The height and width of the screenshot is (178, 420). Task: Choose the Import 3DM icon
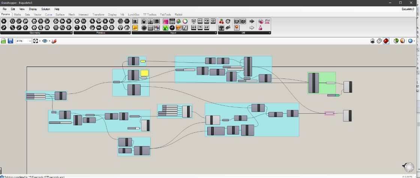tap(193, 28)
